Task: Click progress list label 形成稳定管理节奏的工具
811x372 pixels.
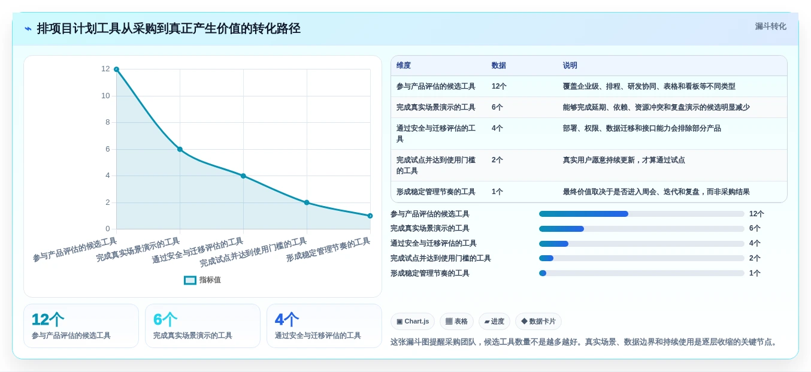Action: [x=430, y=273]
